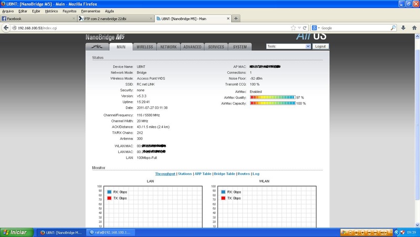Image resolution: width=420 pixels, height=237 pixels.
Task: Open the Histórico menu
Action: (x=51, y=11)
